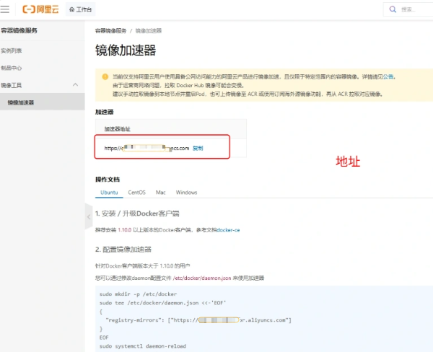Click the 操作文档 section heading

pyautogui.click(x=108, y=180)
